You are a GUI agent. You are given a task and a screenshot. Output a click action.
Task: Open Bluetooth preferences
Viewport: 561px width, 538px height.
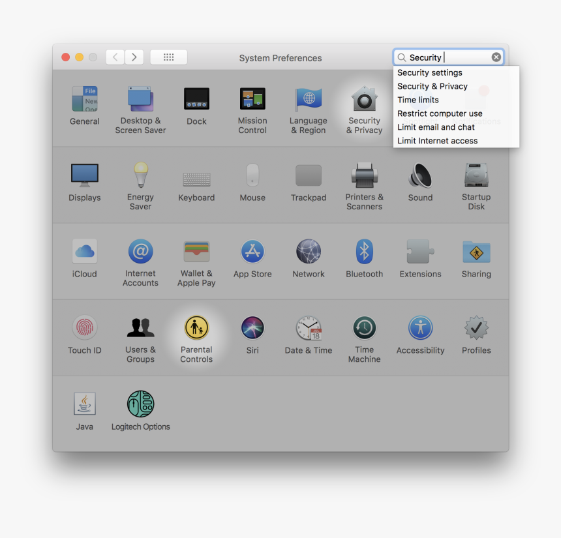(364, 251)
